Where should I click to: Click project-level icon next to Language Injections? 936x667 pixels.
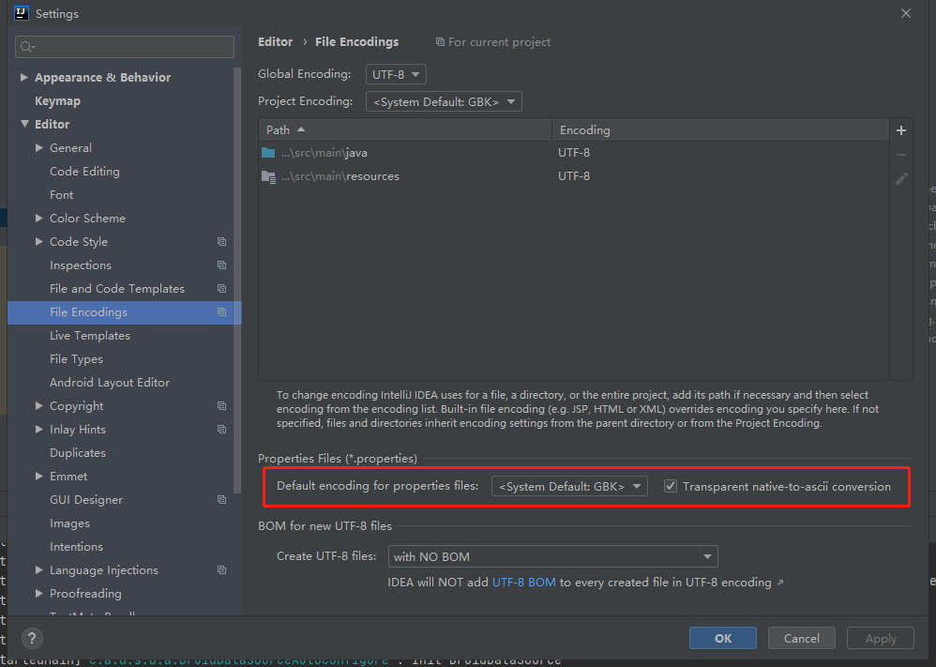[221, 570]
